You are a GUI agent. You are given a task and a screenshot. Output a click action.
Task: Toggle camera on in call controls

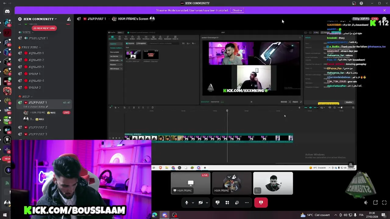[200, 203]
